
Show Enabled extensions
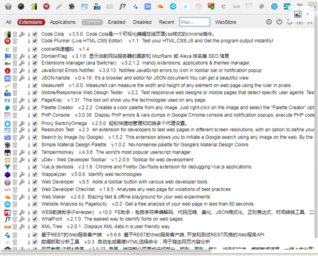(x=117, y=22)
